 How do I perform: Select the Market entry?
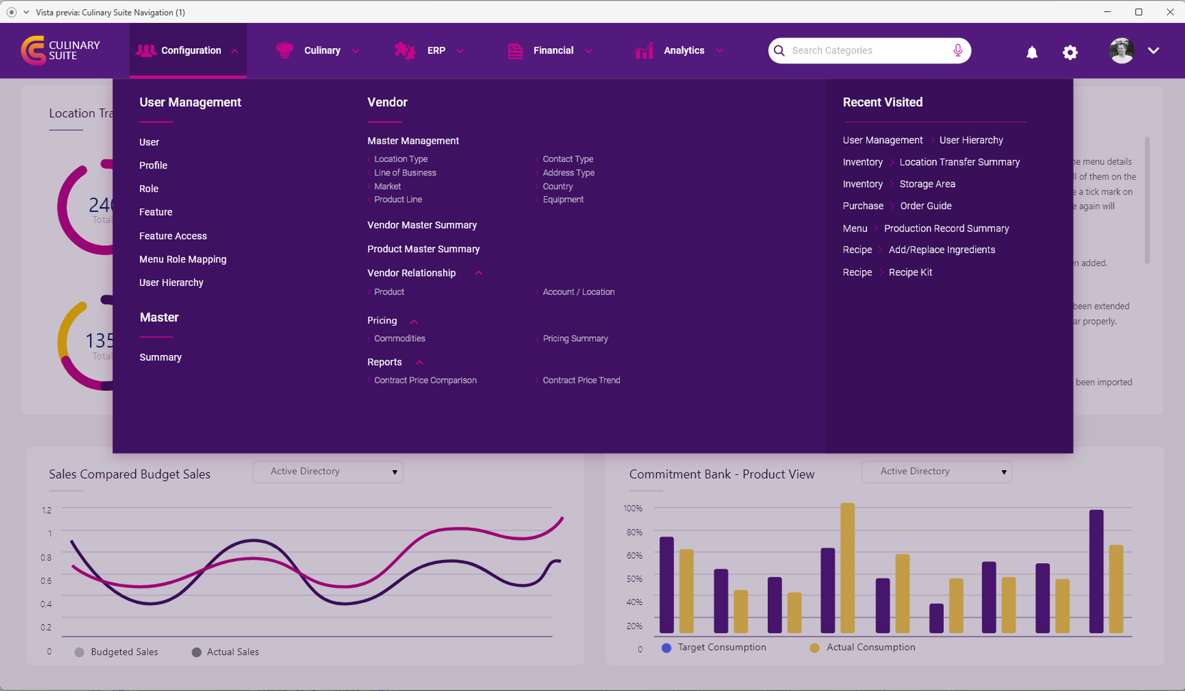coord(387,186)
